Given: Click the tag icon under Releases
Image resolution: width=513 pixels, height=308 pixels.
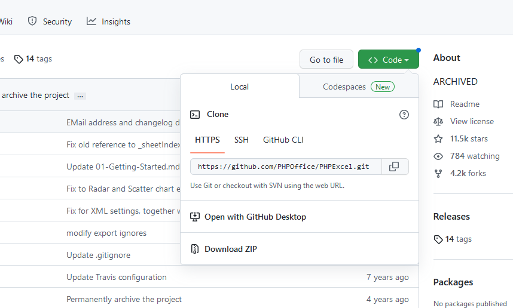Looking at the screenshot, I should click(438, 239).
